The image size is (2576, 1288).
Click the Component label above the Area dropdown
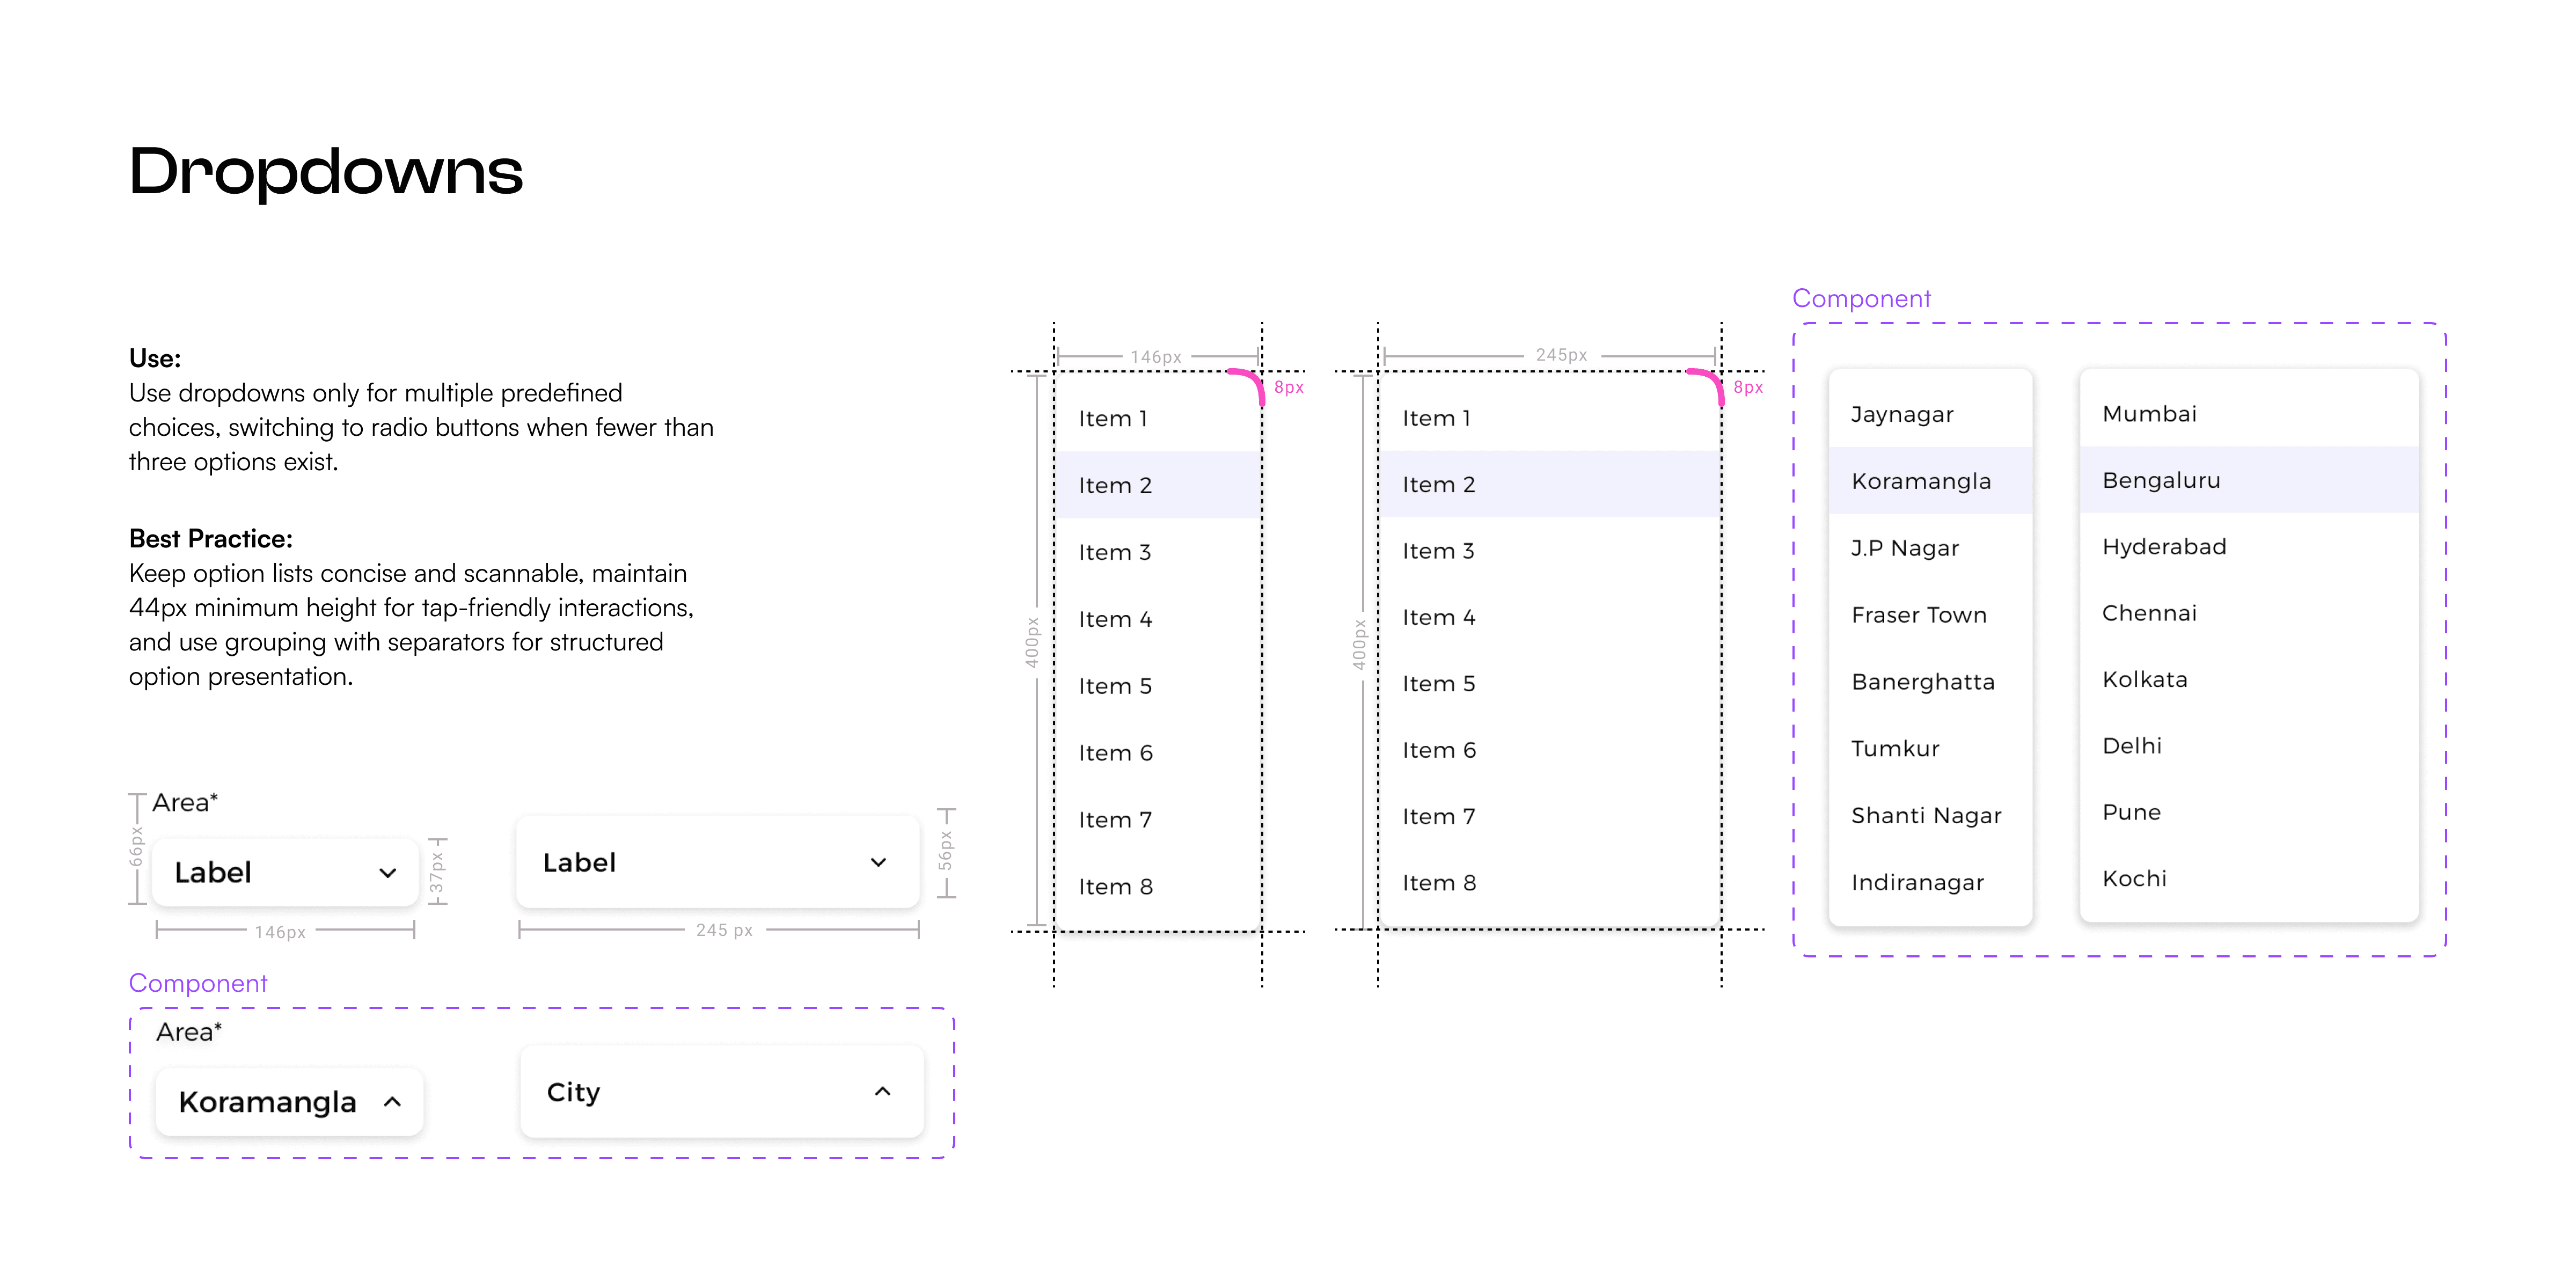[198, 983]
